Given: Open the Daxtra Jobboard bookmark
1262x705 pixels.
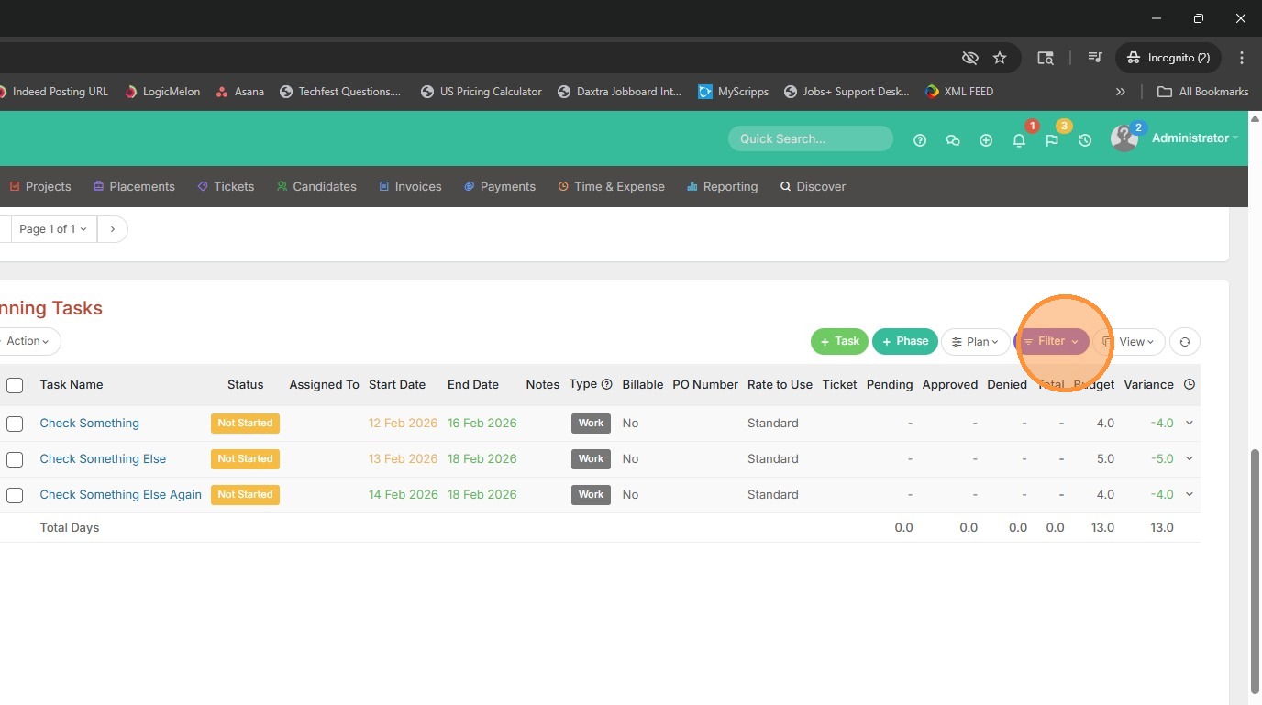Looking at the screenshot, I should (x=619, y=92).
